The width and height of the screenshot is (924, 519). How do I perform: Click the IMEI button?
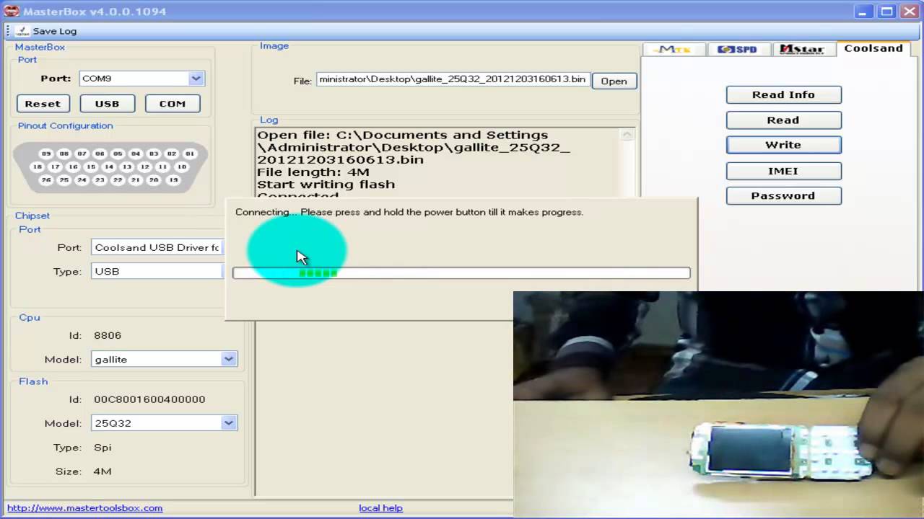pyautogui.click(x=783, y=171)
